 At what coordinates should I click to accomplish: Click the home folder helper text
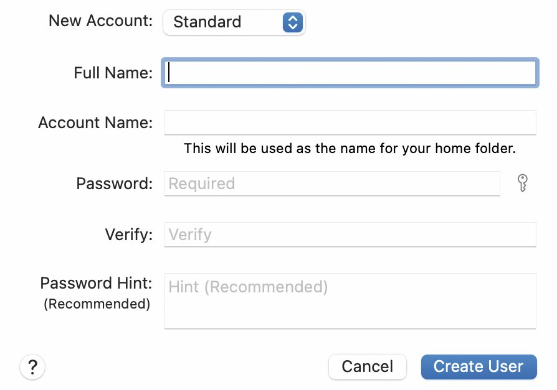pos(350,148)
